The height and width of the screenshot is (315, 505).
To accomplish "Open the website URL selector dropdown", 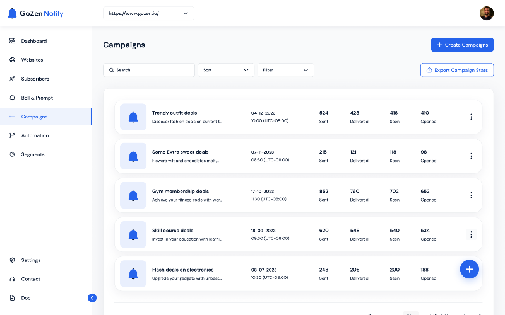I will pos(148,13).
